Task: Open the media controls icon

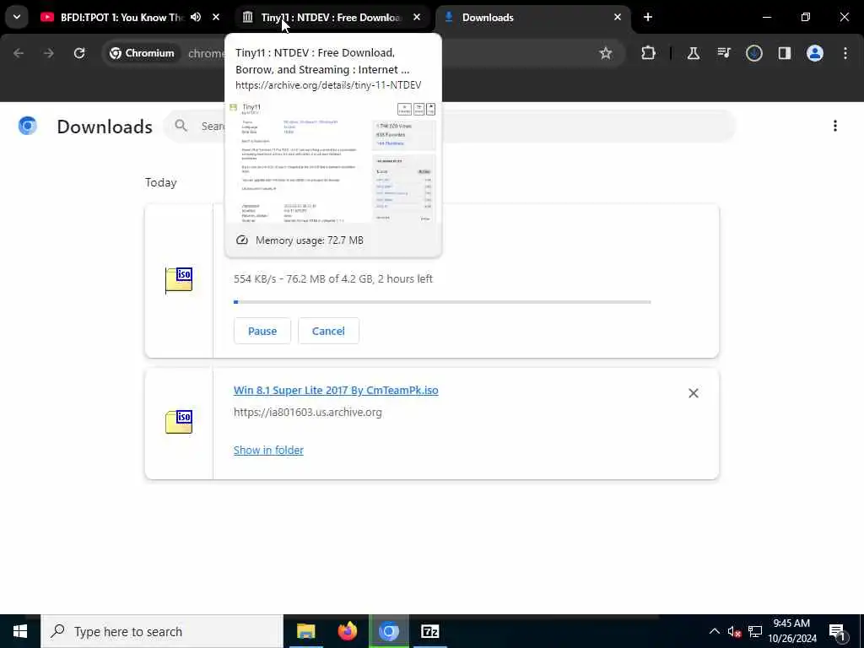Action: pyautogui.click(x=723, y=53)
